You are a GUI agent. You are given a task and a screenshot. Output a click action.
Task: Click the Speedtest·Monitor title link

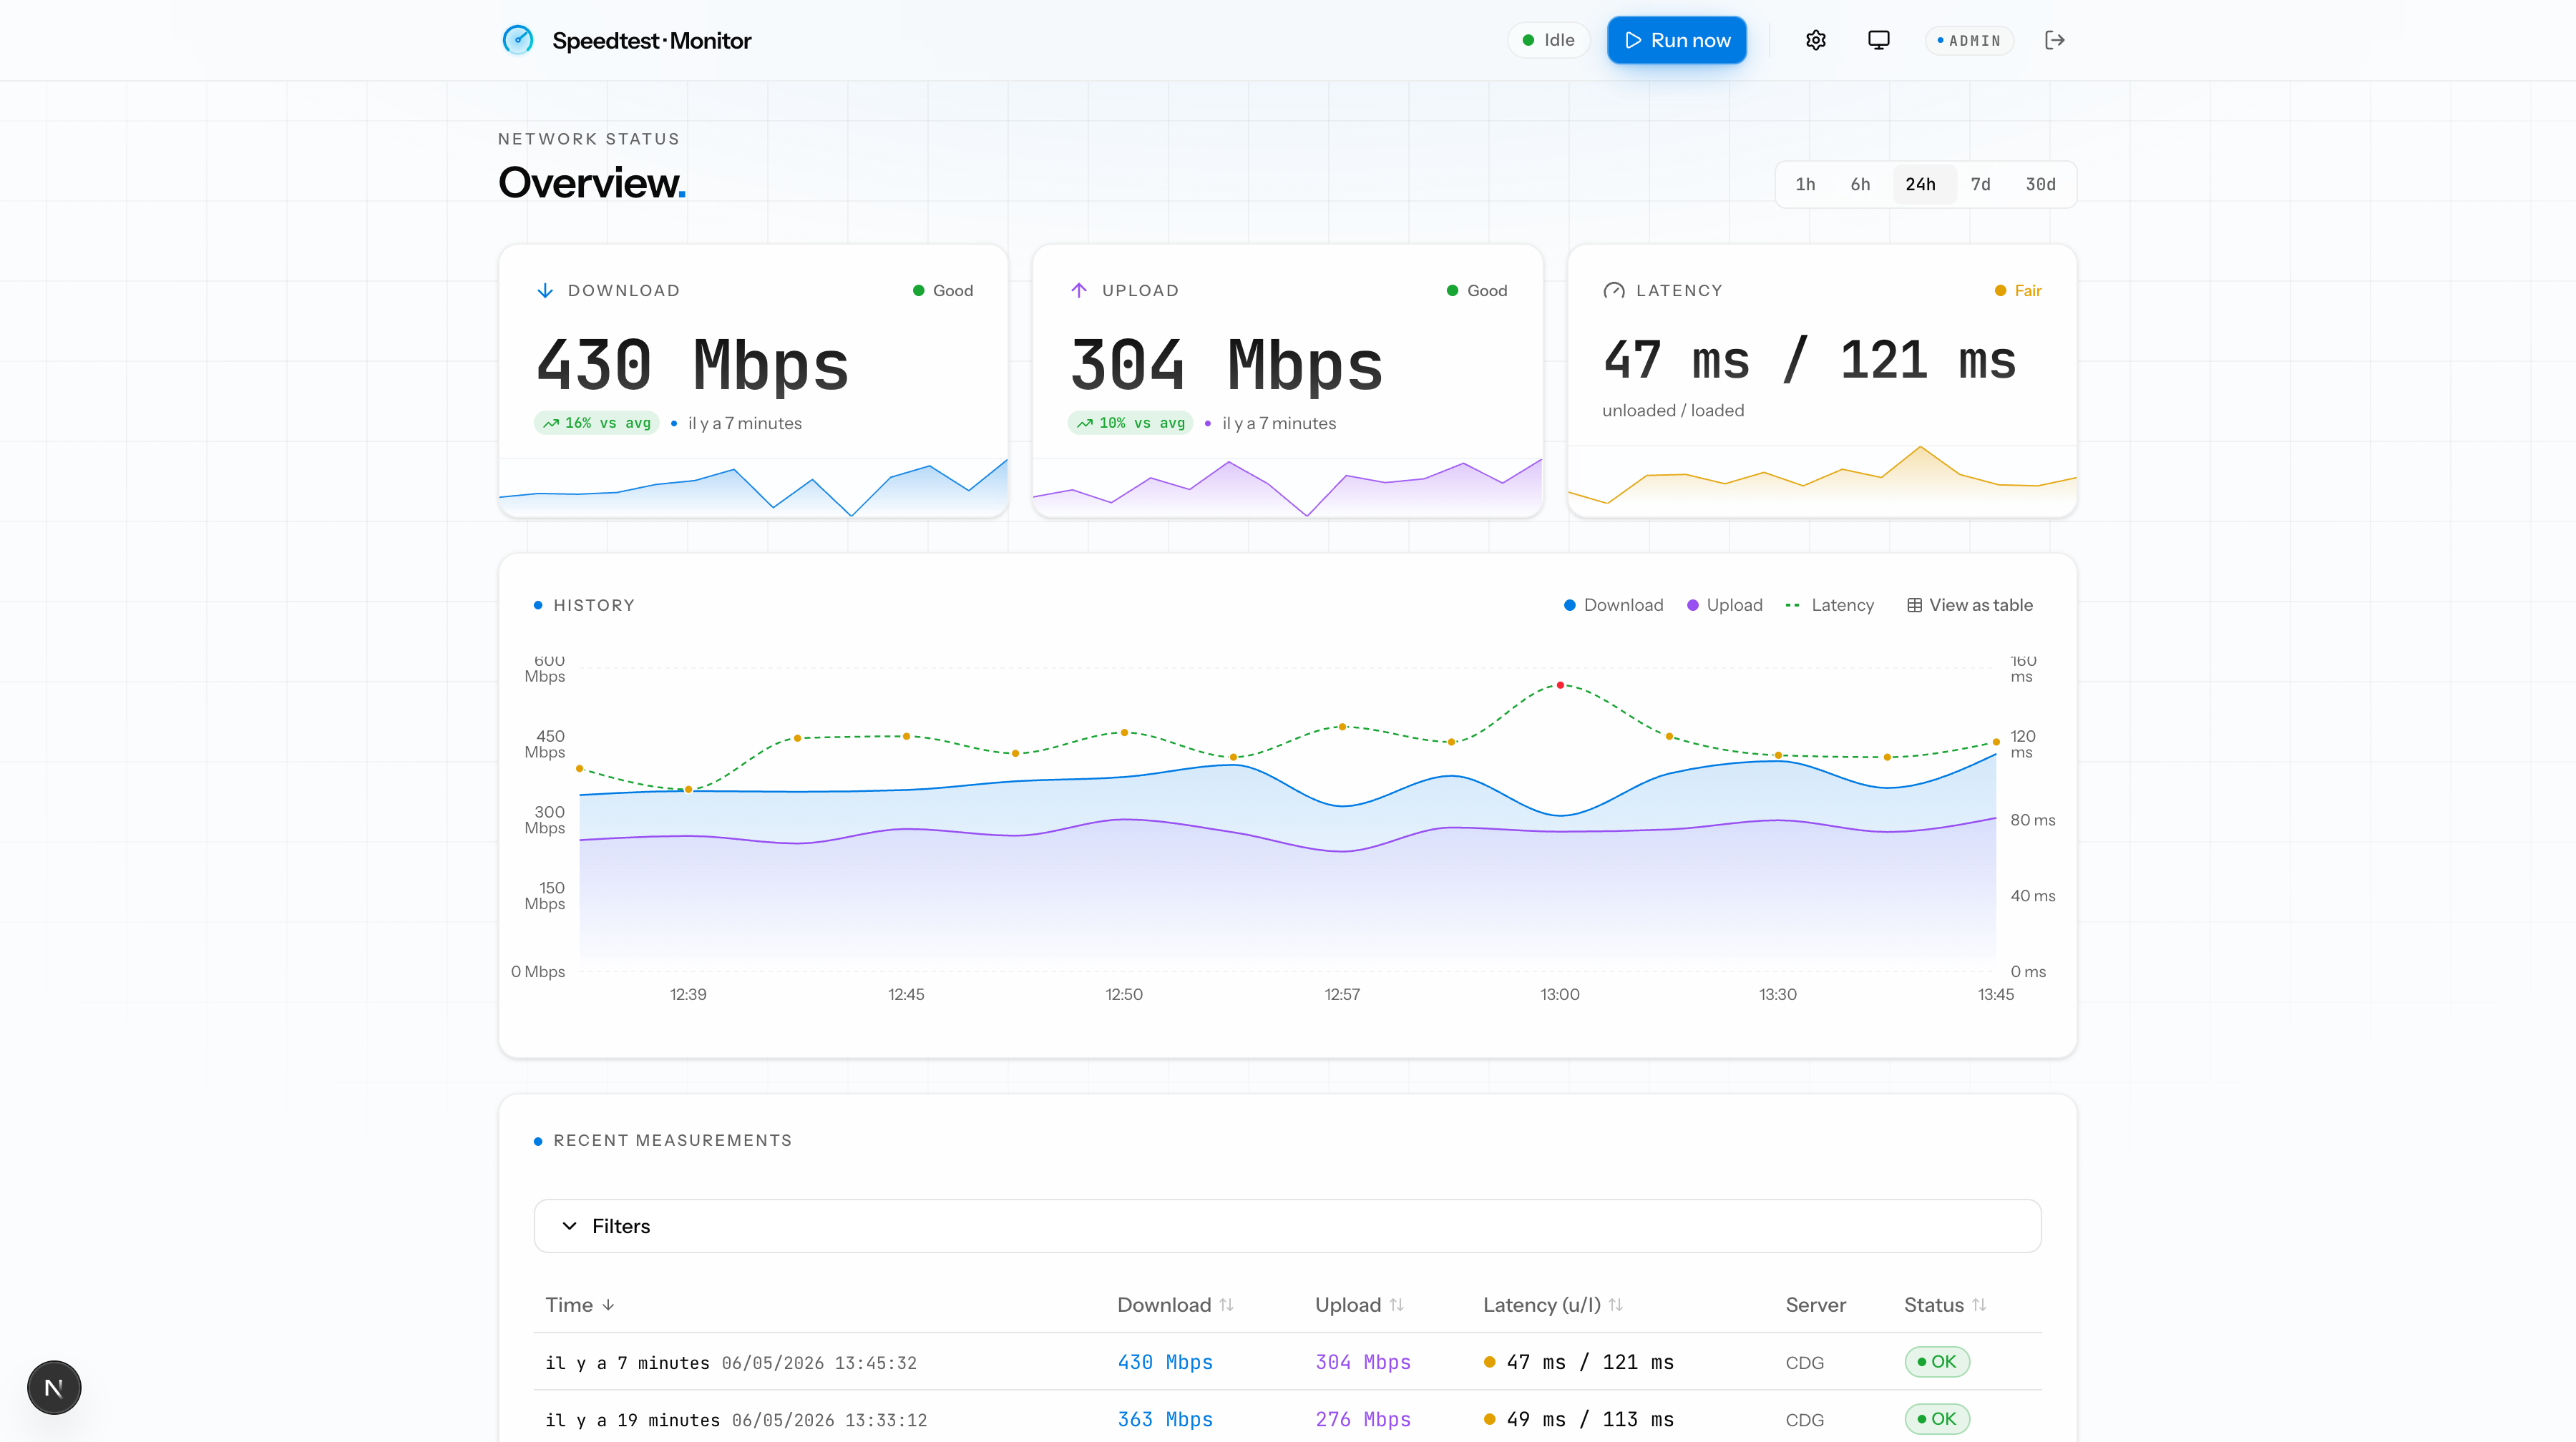click(x=651, y=41)
